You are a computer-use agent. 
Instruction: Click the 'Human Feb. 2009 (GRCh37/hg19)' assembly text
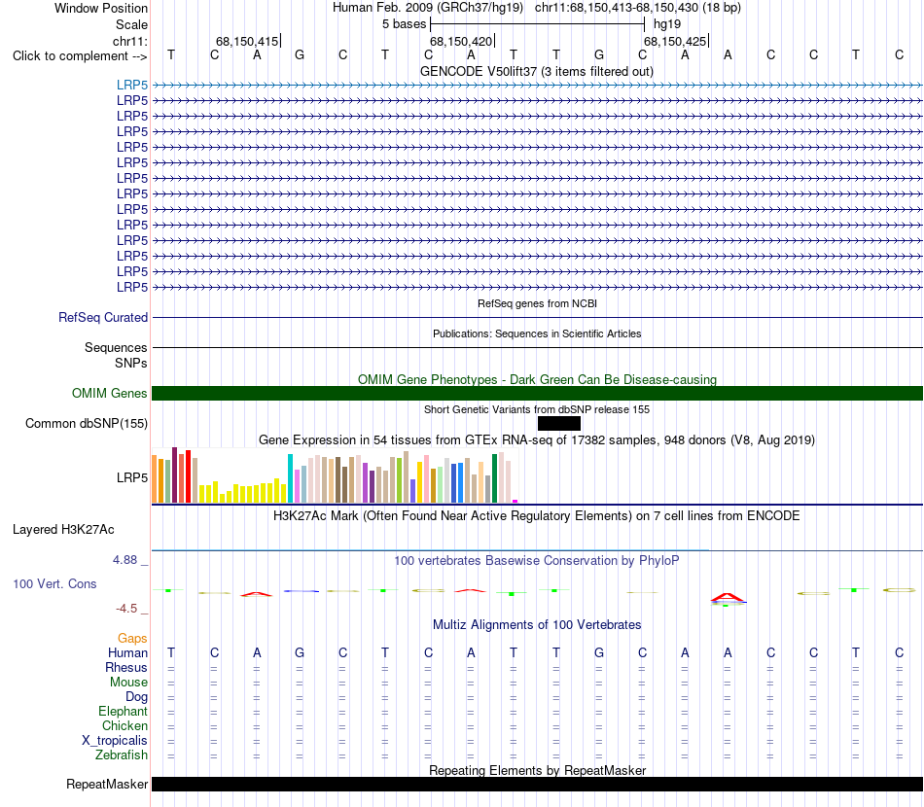pyautogui.click(x=428, y=8)
